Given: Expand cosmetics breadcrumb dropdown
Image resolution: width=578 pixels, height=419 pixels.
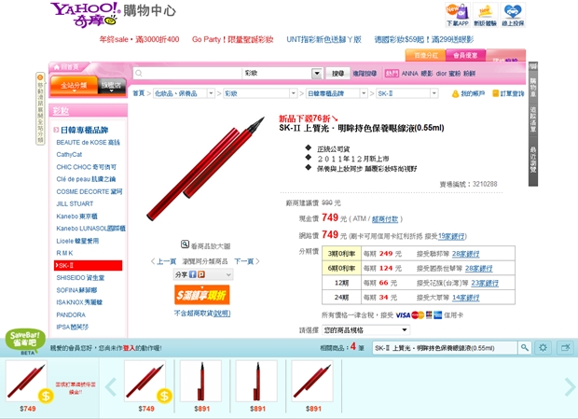Looking at the screenshot, I should pyautogui.click(x=211, y=93).
